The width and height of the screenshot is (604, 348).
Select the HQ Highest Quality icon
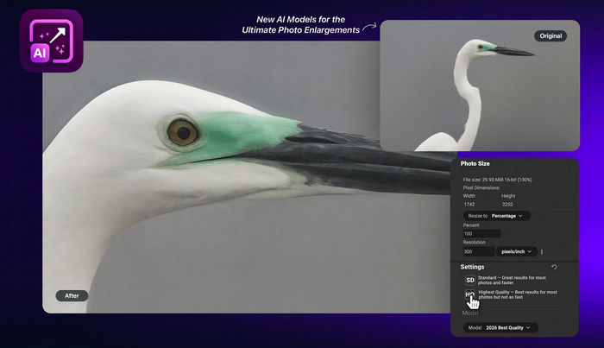click(x=470, y=294)
